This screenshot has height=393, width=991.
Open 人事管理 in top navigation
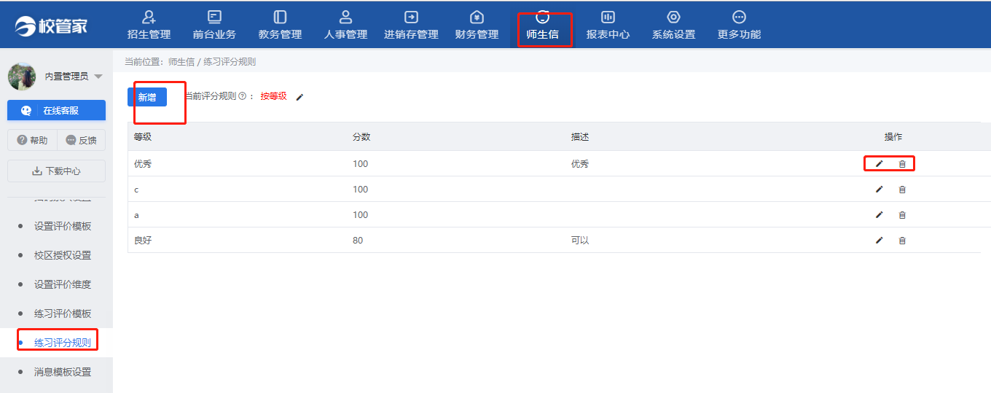click(345, 26)
